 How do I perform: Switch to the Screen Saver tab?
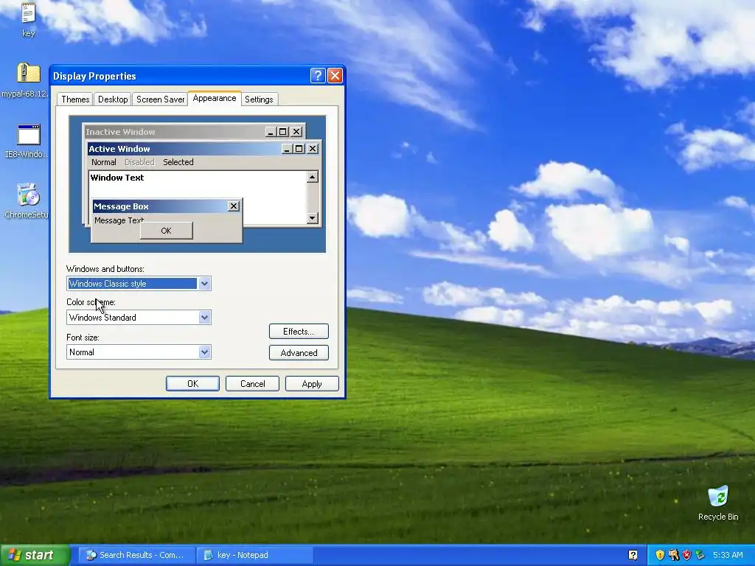point(160,99)
